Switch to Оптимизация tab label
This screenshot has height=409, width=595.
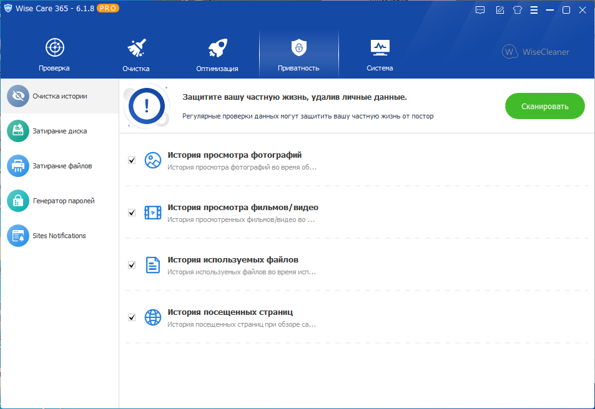tap(217, 69)
